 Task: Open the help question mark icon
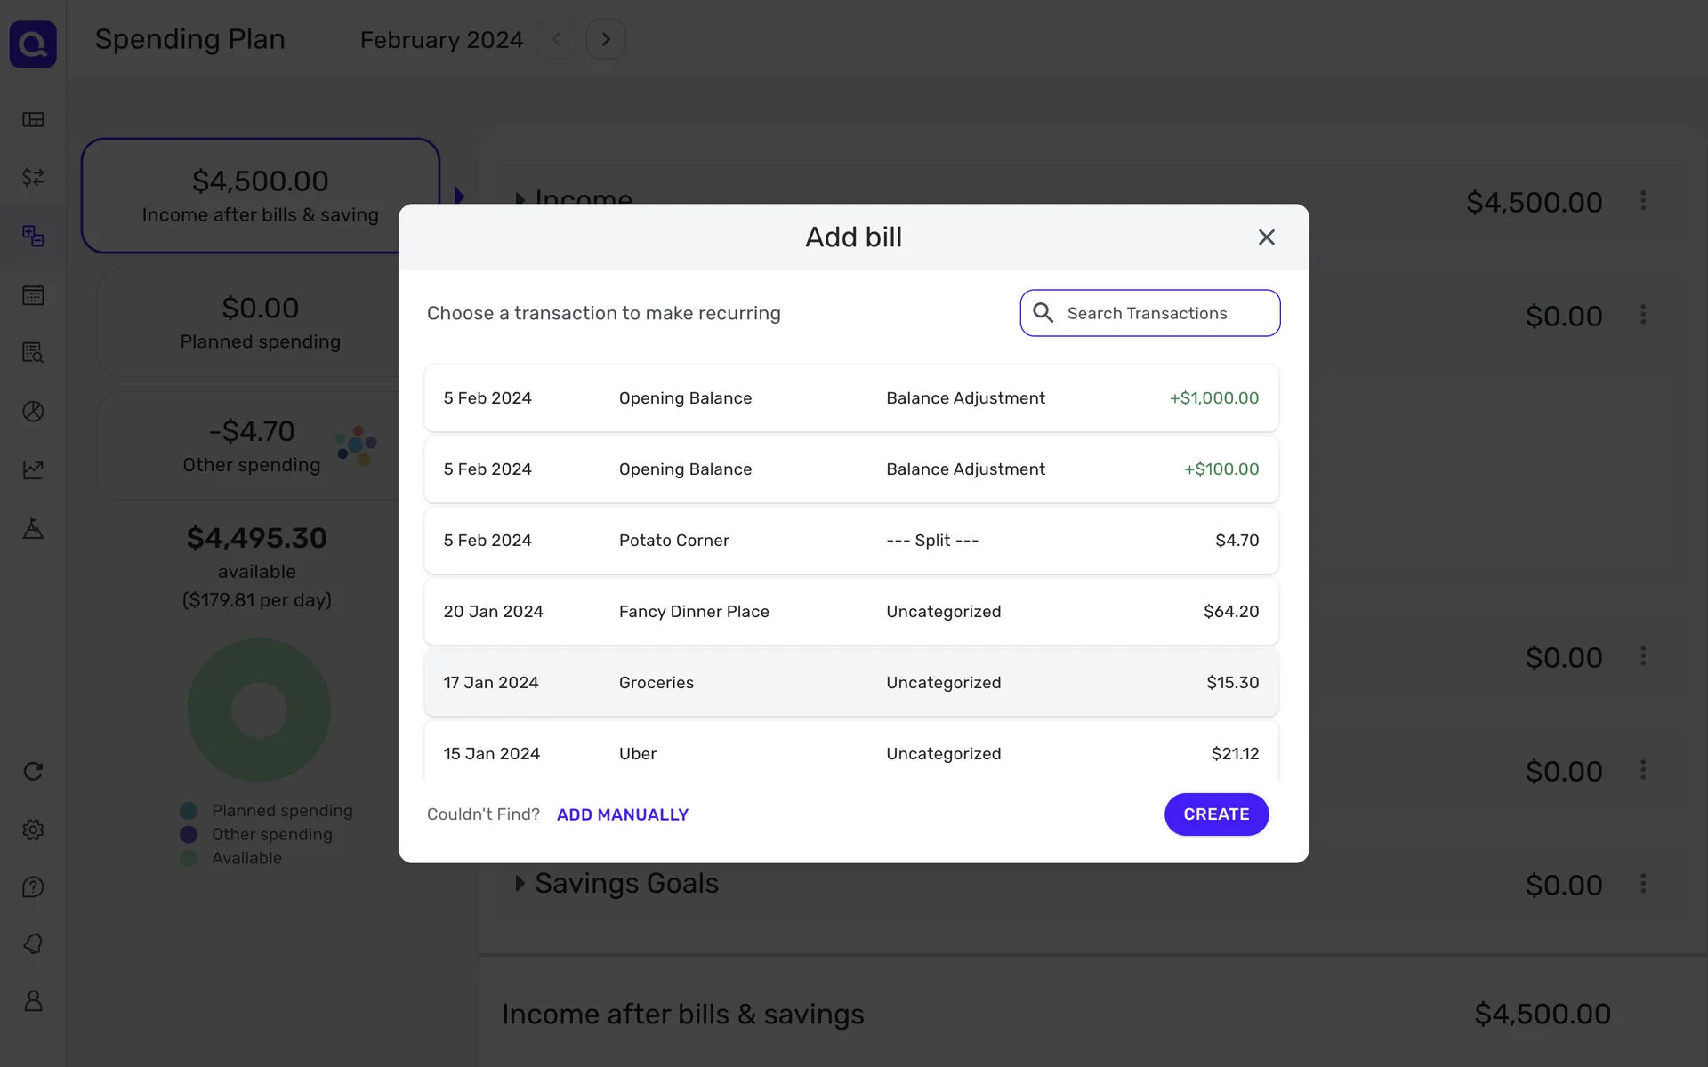tap(33, 887)
